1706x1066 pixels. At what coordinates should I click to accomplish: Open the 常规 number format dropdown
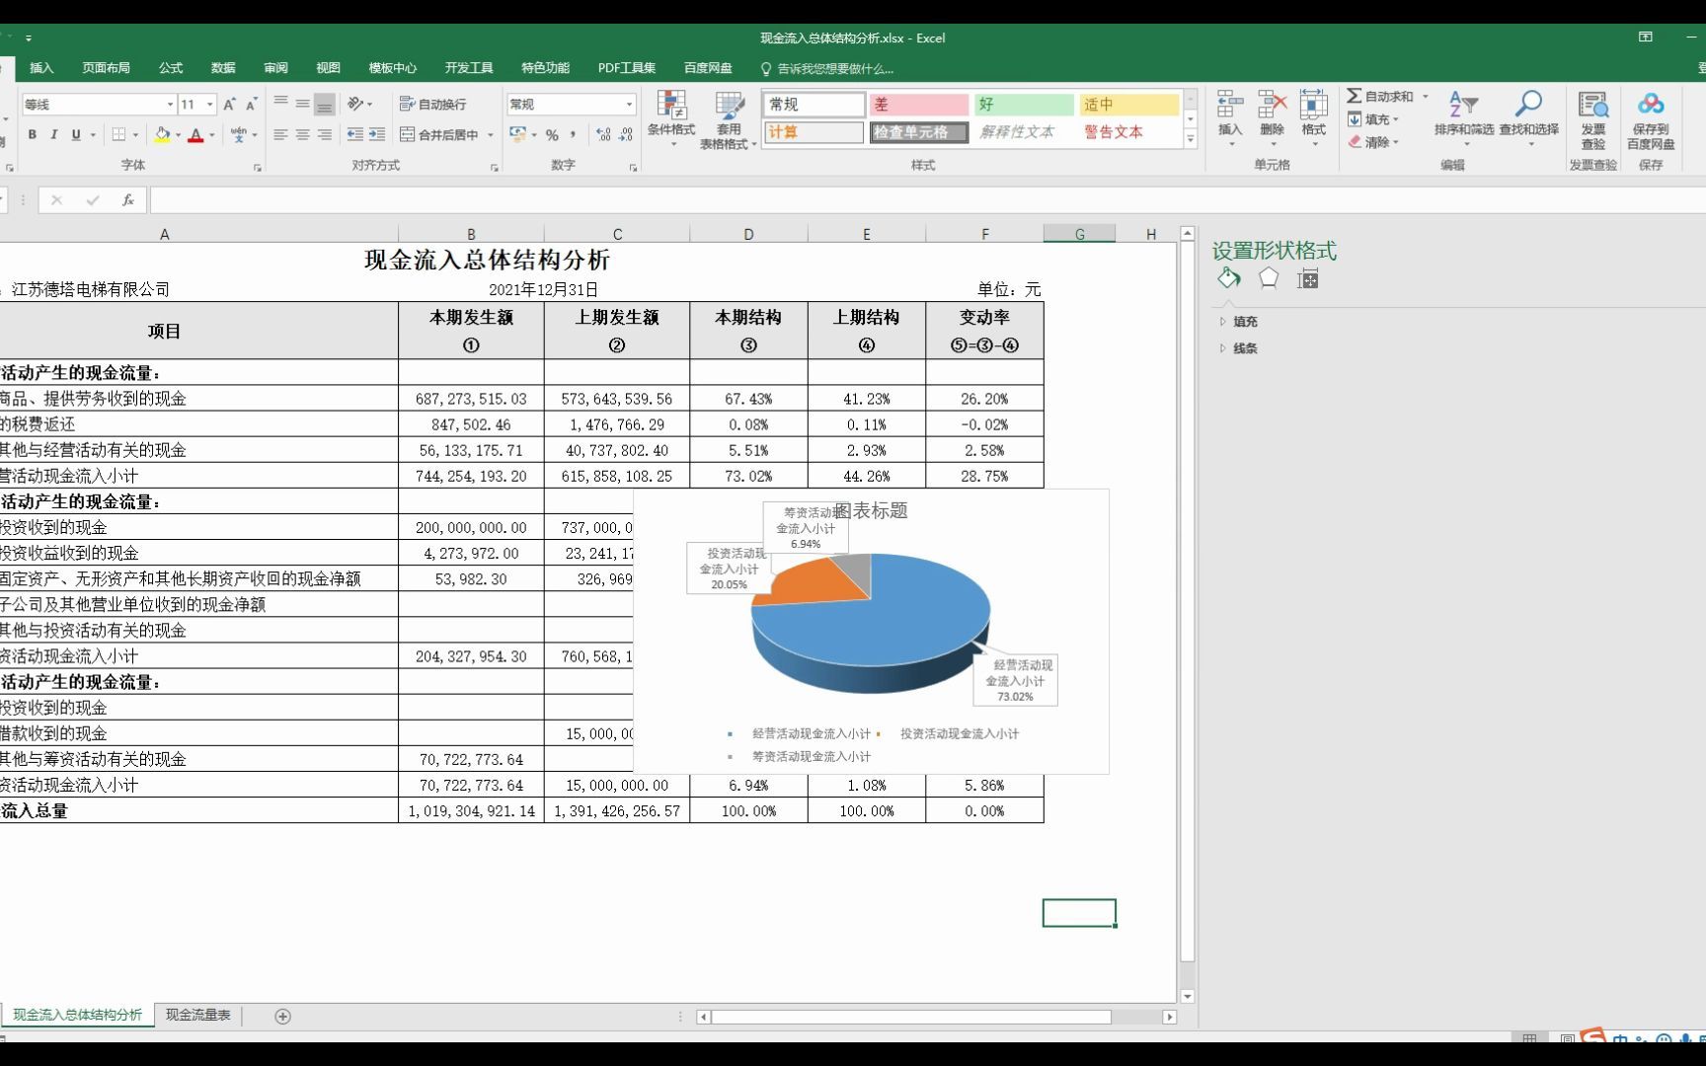tap(629, 104)
